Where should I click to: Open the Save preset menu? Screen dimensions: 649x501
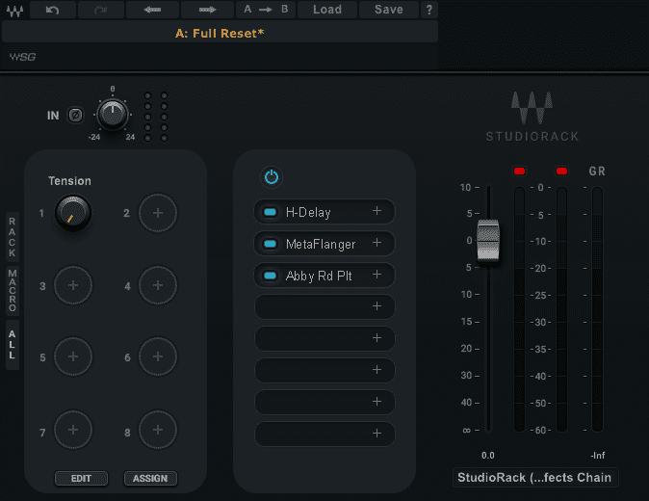click(x=389, y=10)
